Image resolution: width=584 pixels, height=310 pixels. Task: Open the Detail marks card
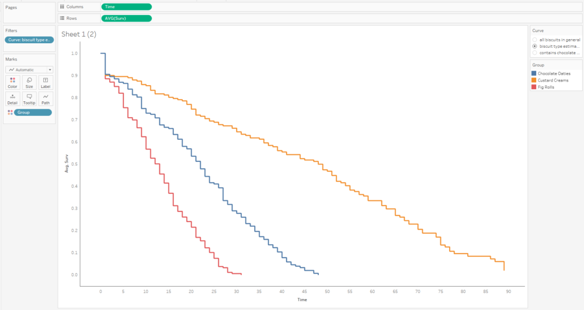(x=12, y=98)
